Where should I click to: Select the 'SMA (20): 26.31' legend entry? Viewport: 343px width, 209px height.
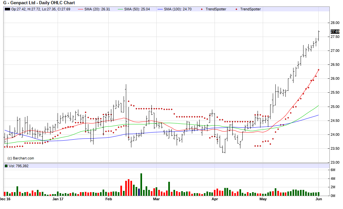click(x=97, y=9)
